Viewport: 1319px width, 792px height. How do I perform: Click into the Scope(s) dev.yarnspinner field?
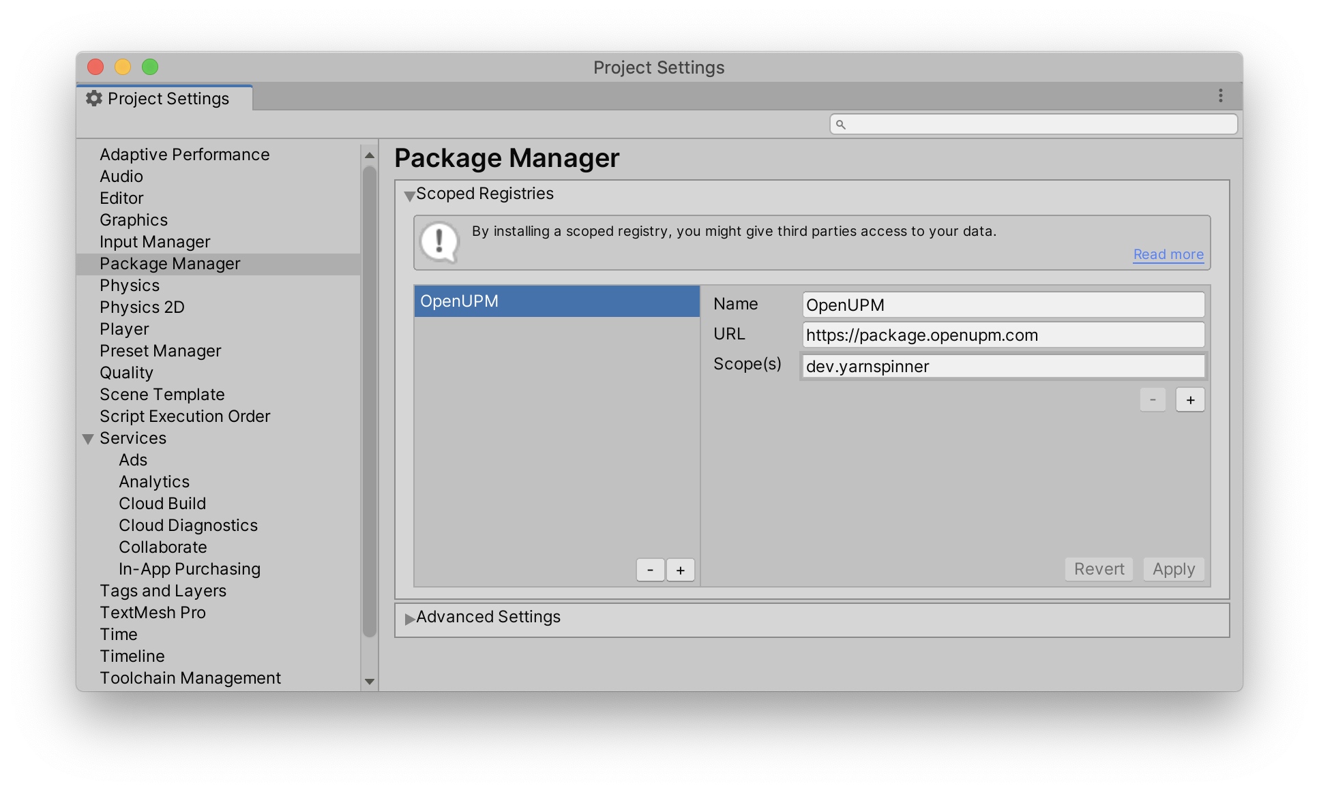pos(1003,367)
